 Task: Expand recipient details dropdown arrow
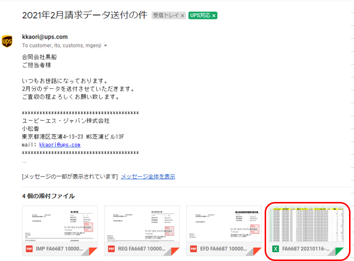(x=105, y=46)
